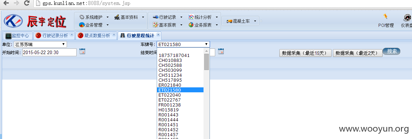
Task: Click the 基本报表 grid icon
Action: click(x=155, y=25)
